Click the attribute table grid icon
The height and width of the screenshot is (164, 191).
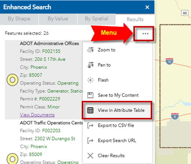[90, 110]
